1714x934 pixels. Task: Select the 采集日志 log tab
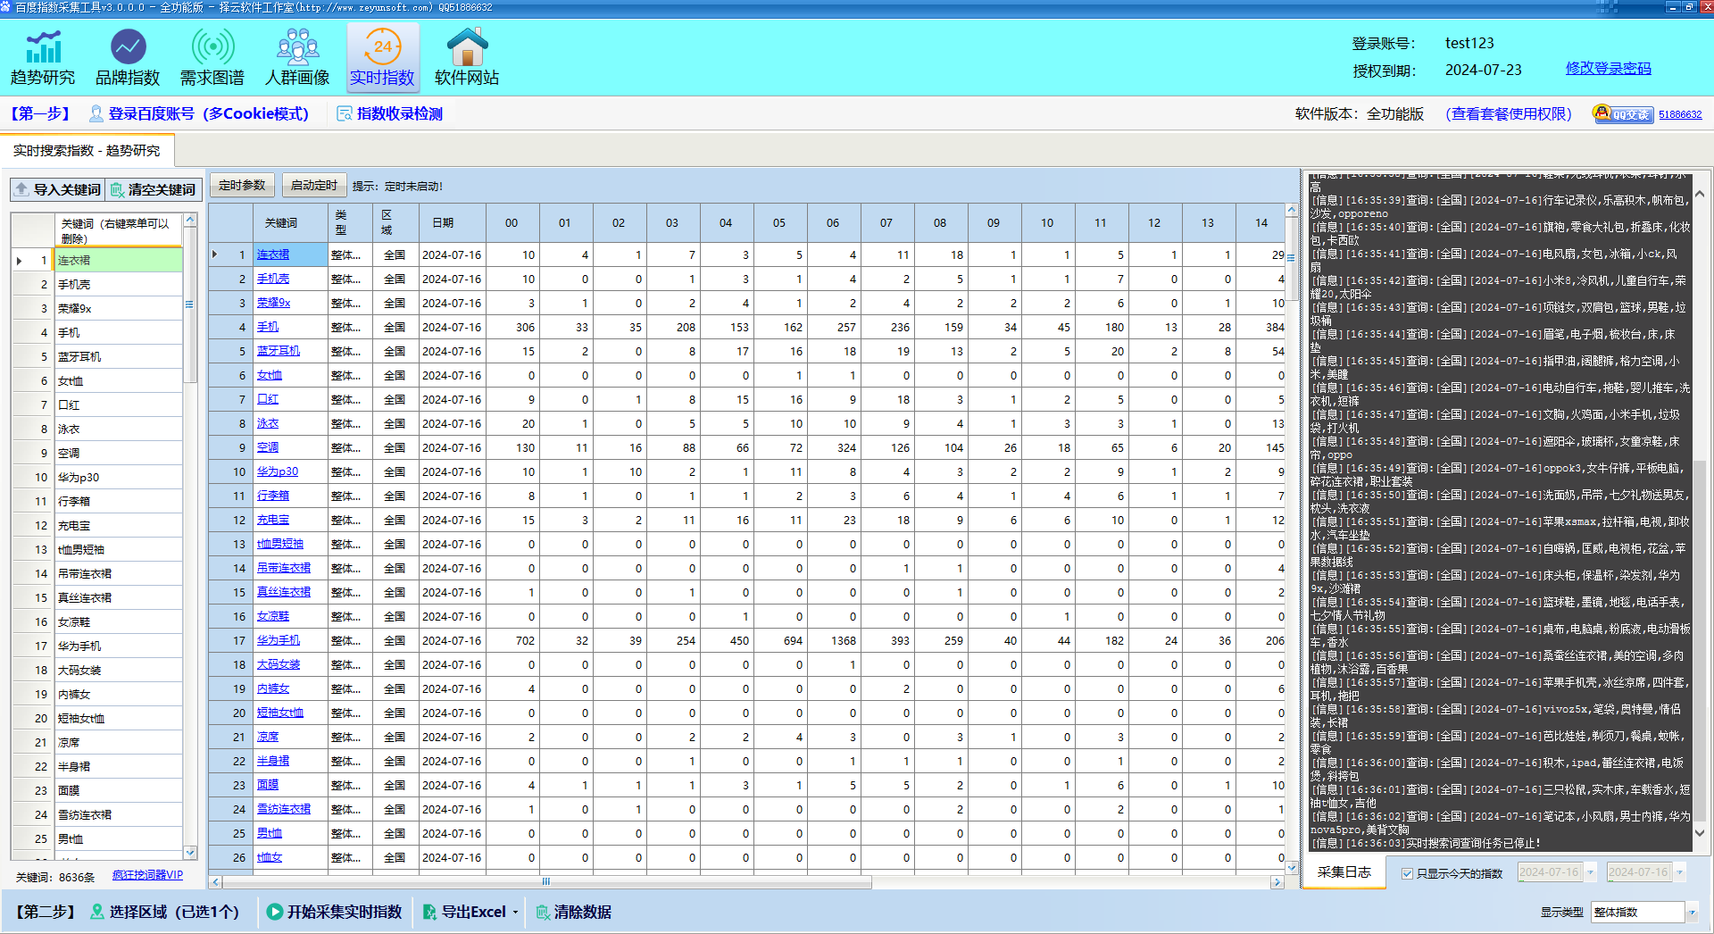1344,872
